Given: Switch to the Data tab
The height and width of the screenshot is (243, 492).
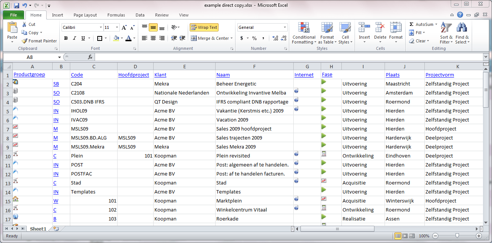Looking at the screenshot, I should (140, 15).
